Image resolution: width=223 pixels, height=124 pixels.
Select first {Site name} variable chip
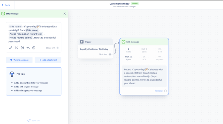(15, 27)
